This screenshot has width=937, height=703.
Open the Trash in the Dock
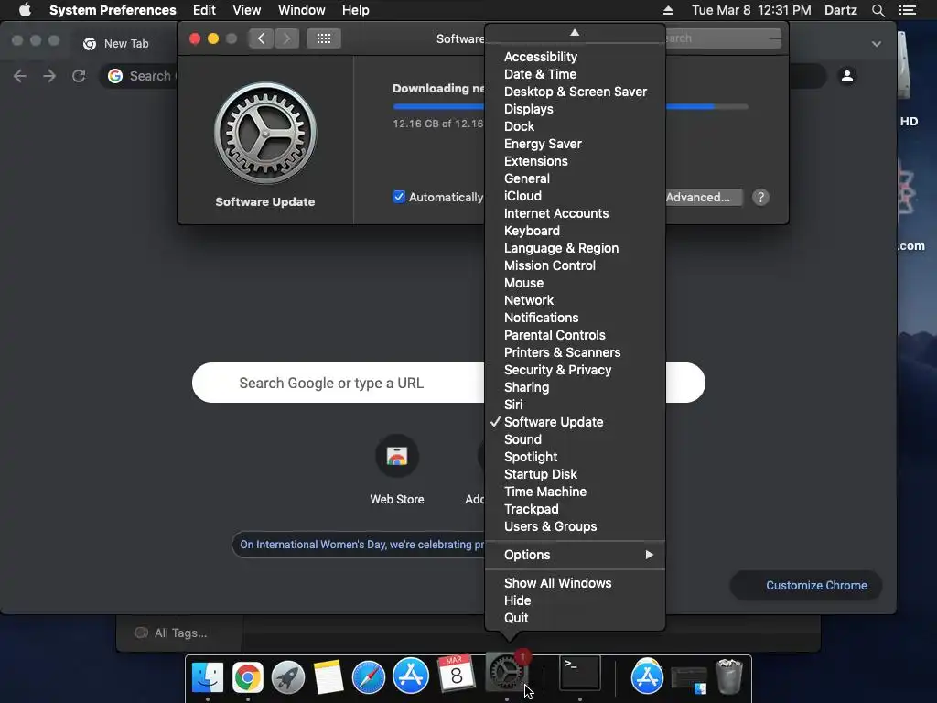click(x=729, y=676)
